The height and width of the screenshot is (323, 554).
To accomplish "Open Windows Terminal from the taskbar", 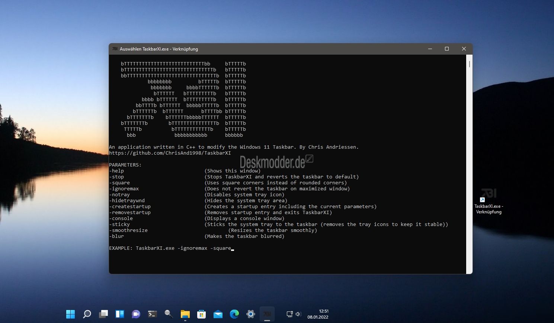I will (153, 314).
